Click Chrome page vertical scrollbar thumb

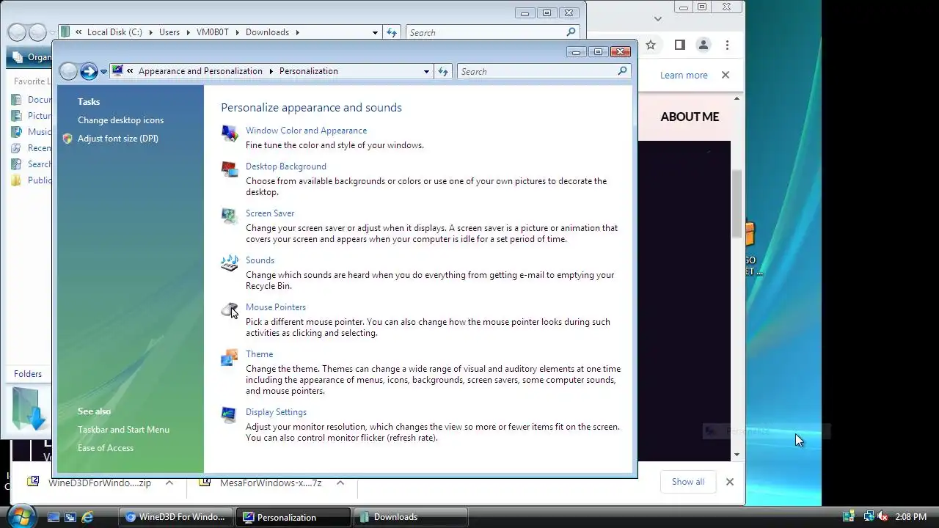pos(737,203)
